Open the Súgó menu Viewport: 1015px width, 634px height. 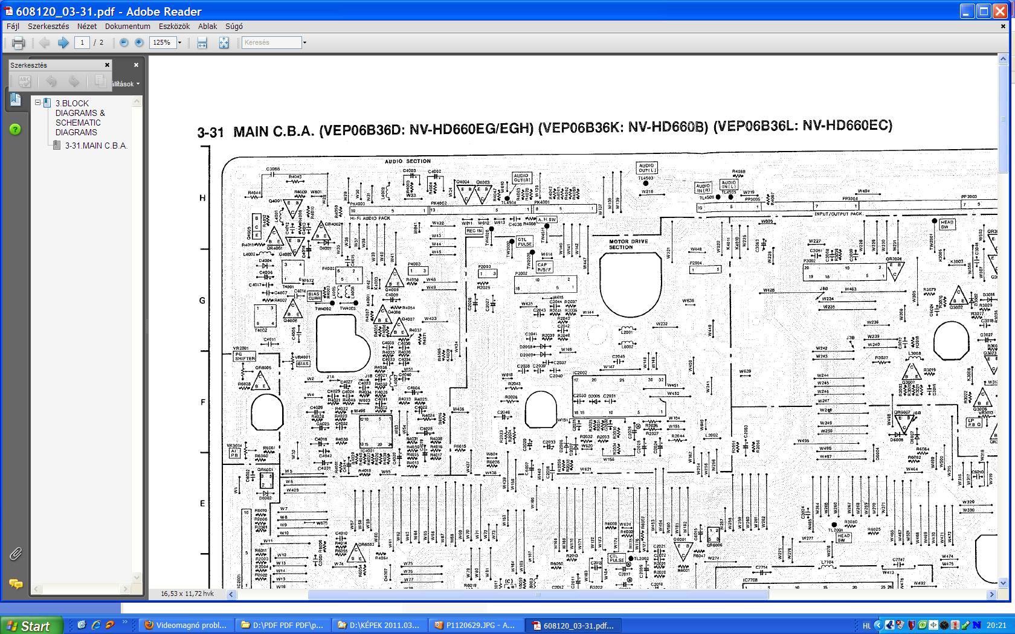pos(234,27)
